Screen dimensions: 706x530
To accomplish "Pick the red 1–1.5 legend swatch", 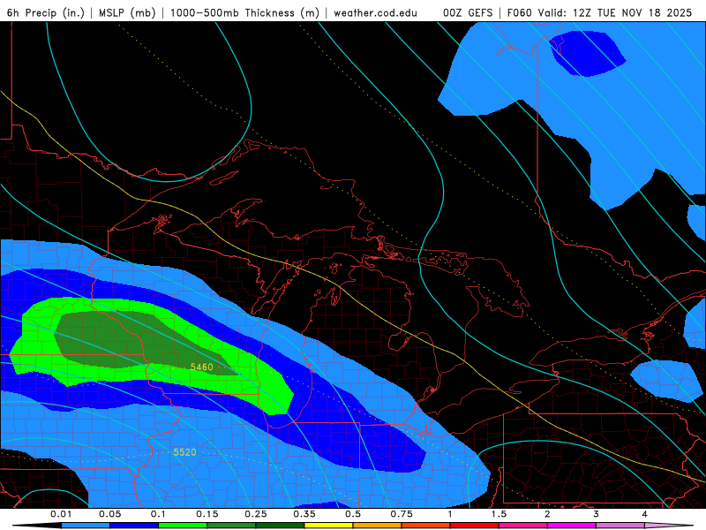I will coord(475,526).
